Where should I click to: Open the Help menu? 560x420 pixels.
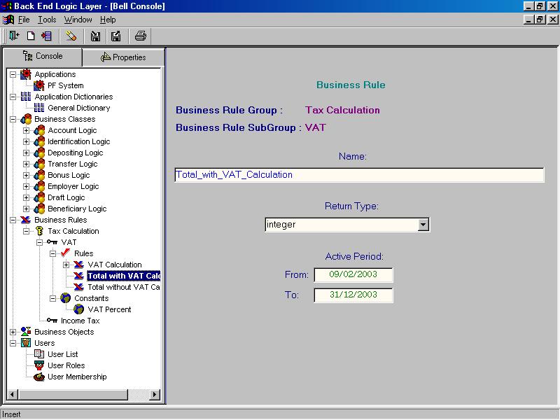coord(108,20)
